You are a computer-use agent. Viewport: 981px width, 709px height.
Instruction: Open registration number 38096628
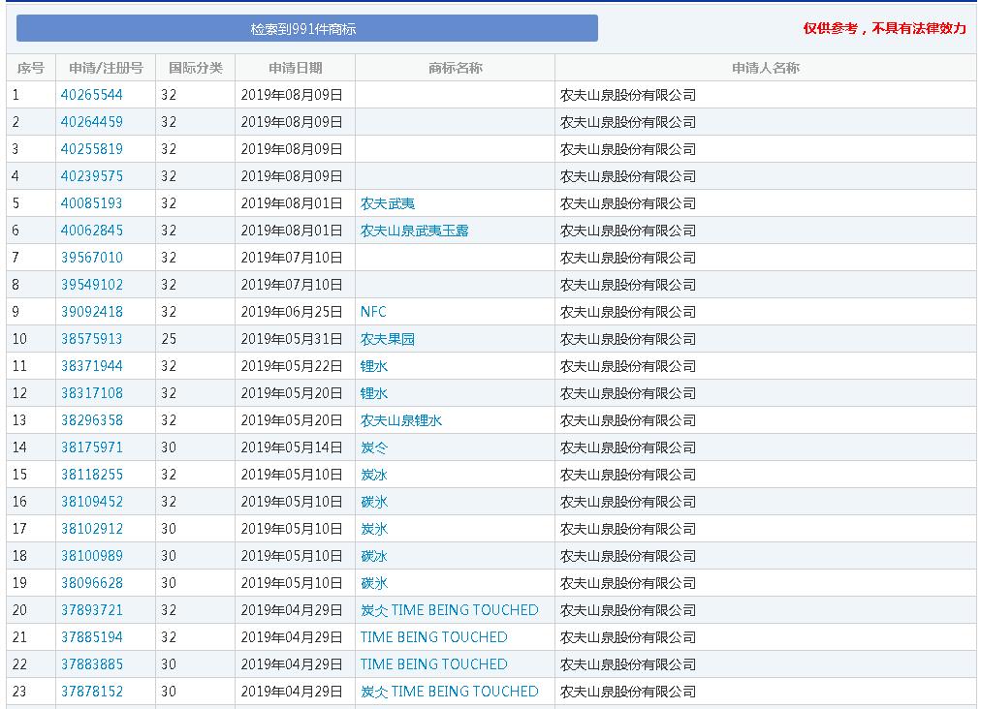pyautogui.click(x=92, y=583)
